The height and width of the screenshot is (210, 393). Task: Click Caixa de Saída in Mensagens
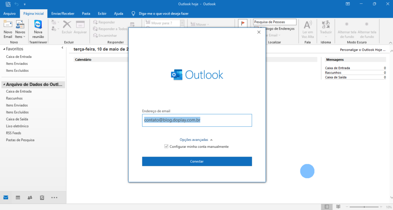335,77
